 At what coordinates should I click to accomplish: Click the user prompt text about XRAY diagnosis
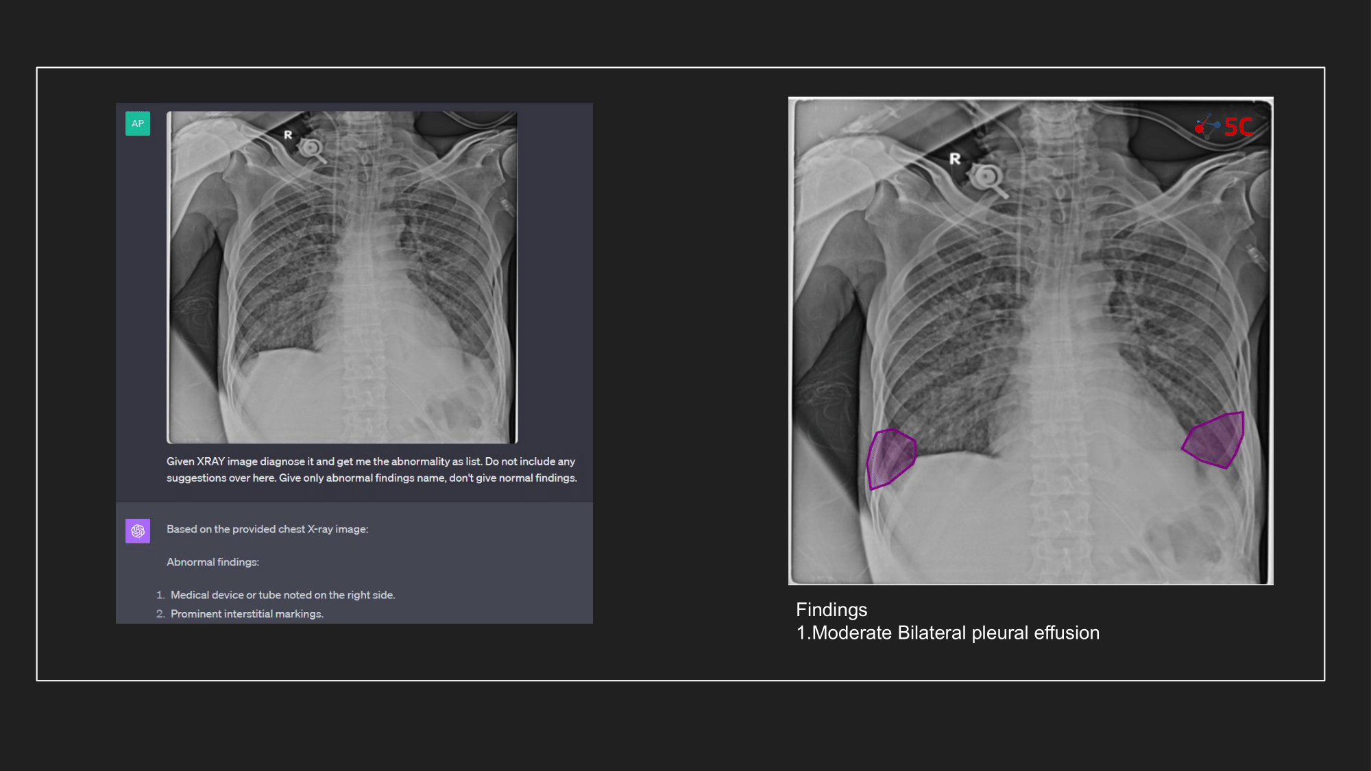click(x=371, y=469)
